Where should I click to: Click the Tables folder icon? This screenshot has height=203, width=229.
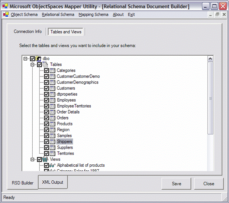click(45, 65)
